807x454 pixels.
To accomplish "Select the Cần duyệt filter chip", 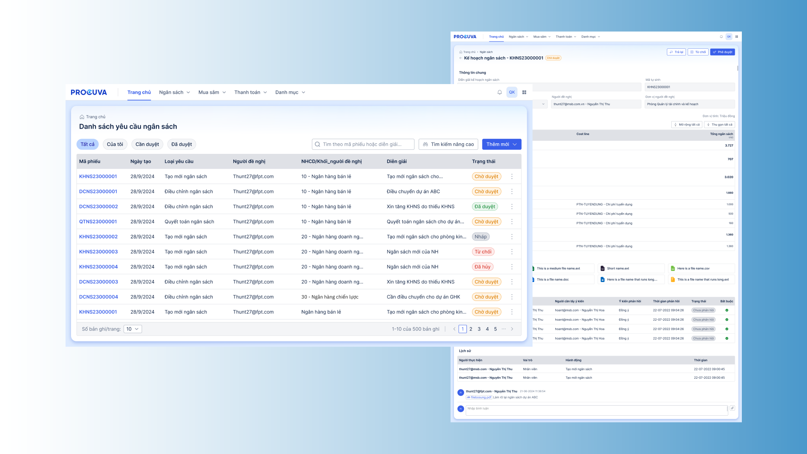I will (x=147, y=144).
